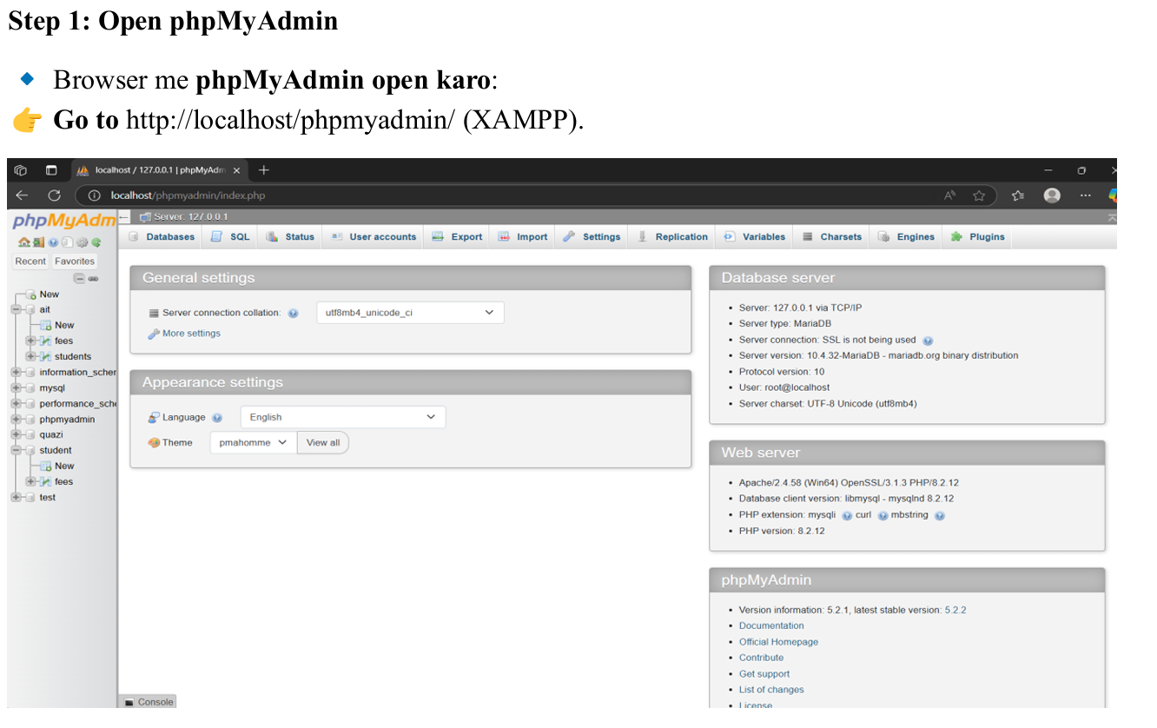Click the Contribute link
The image size is (1157, 728).
(x=761, y=658)
